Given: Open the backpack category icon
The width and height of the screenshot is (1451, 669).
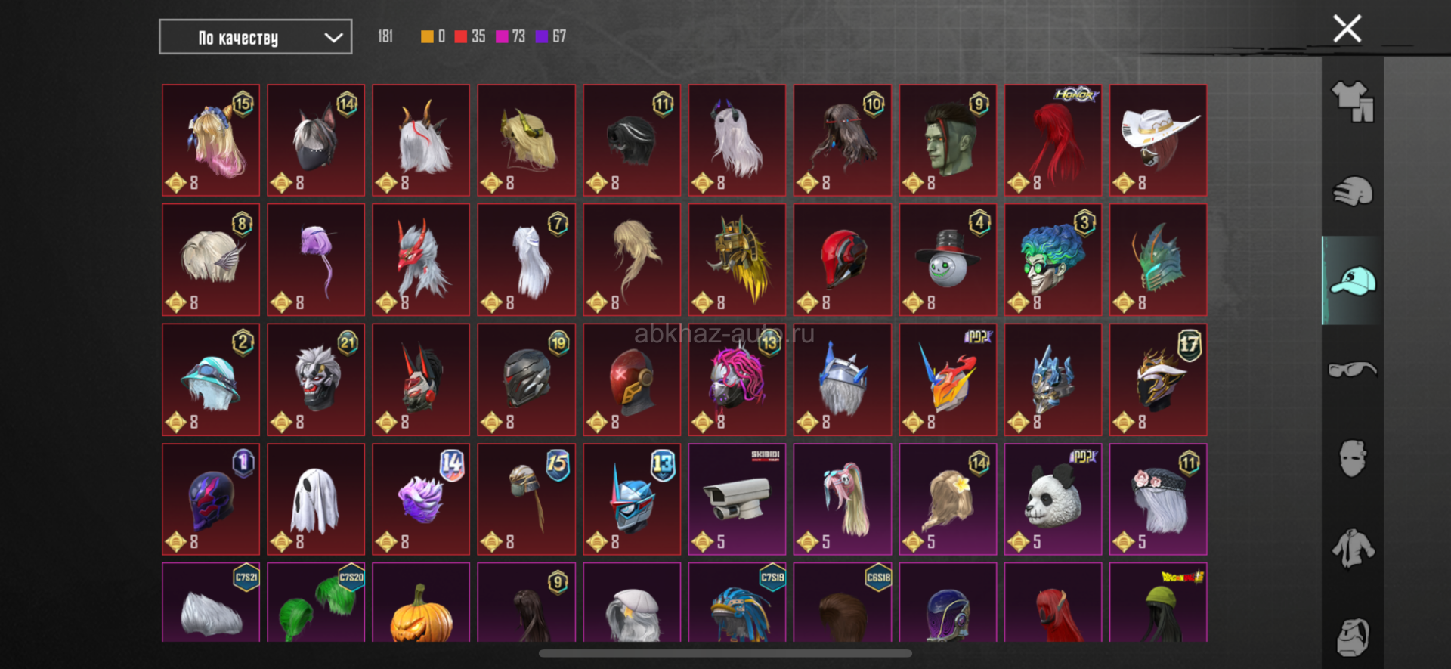Looking at the screenshot, I should click(1353, 636).
